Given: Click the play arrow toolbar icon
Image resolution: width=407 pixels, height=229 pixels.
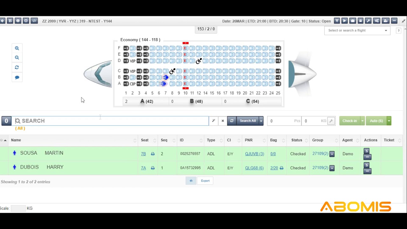Looking at the screenshot, I should [344, 21].
